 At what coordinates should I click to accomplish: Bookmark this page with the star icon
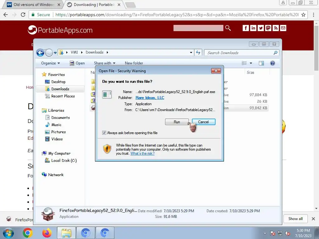coord(303,15)
